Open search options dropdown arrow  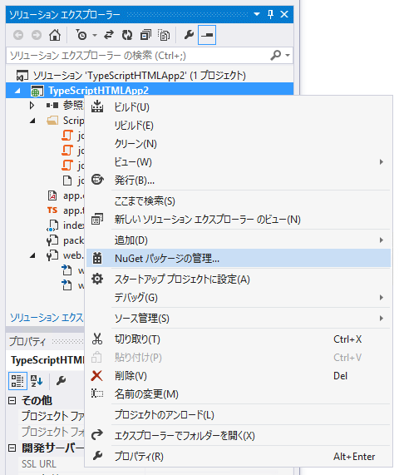tap(288, 55)
